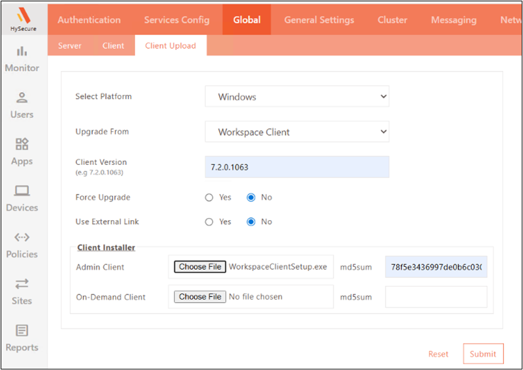The width and height of the screenshot is (523, 370).
Task: Set Force Upgrade to Yes
Action: (209, 197)
